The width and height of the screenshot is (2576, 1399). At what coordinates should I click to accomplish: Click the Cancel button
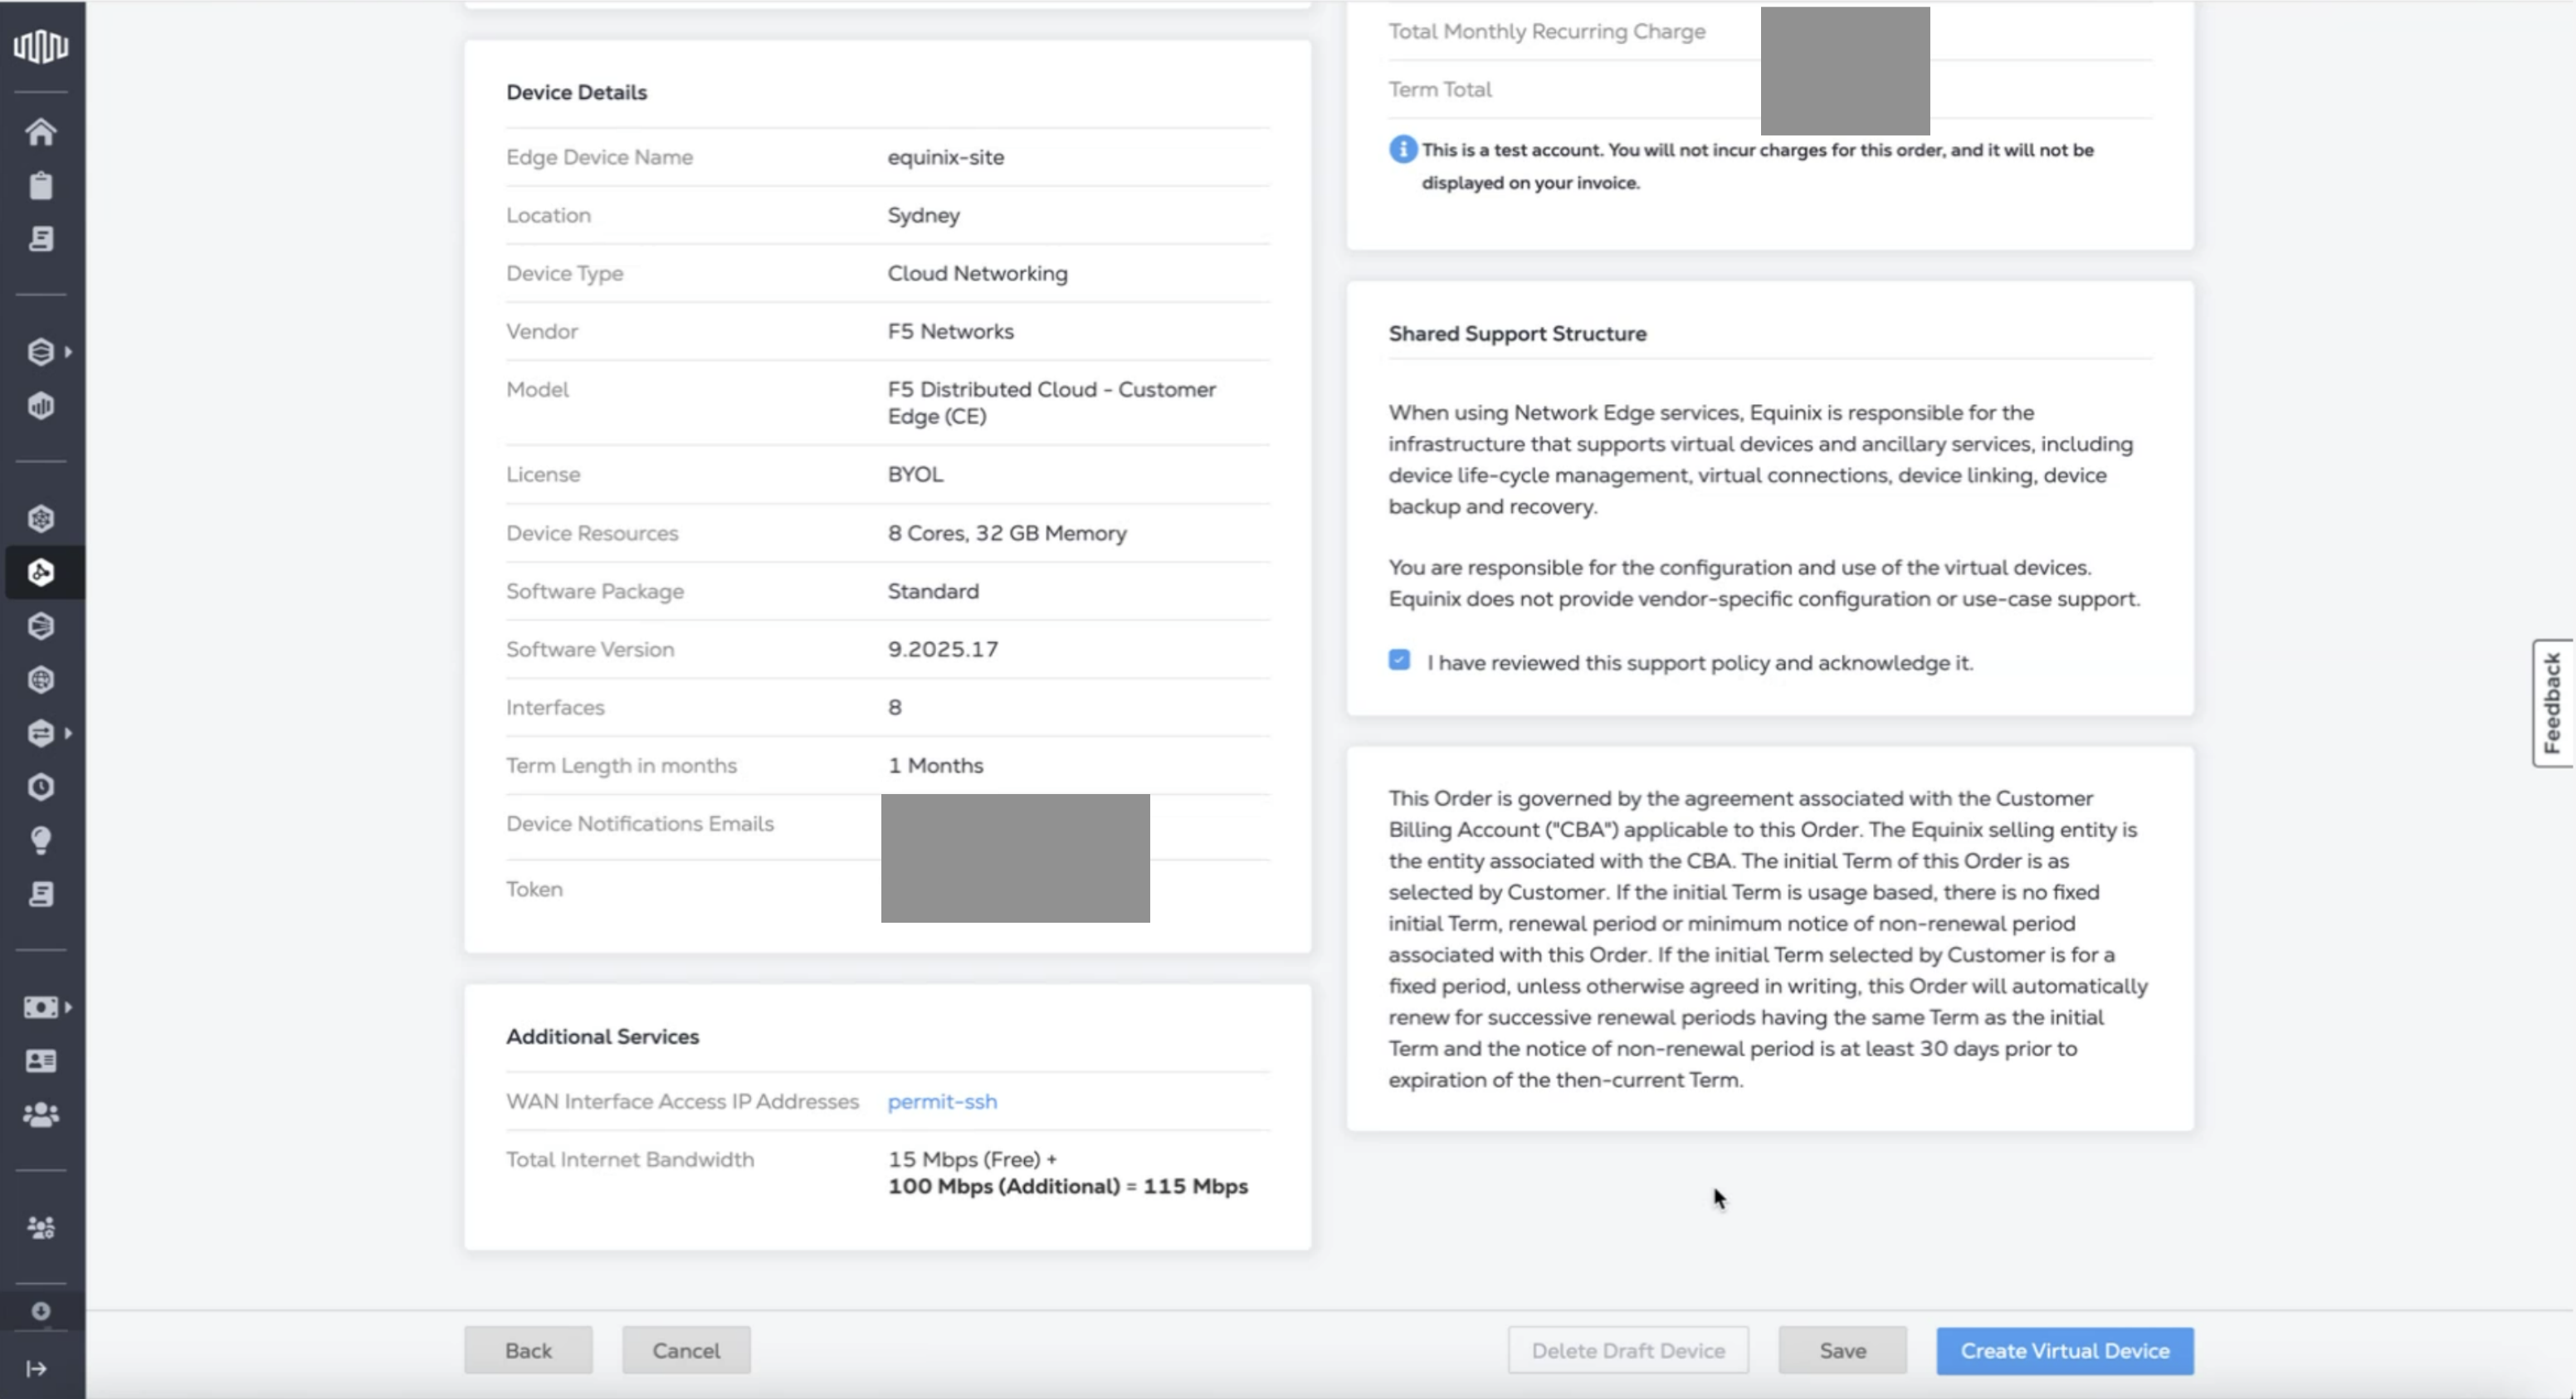click(x=686, y=1351)
